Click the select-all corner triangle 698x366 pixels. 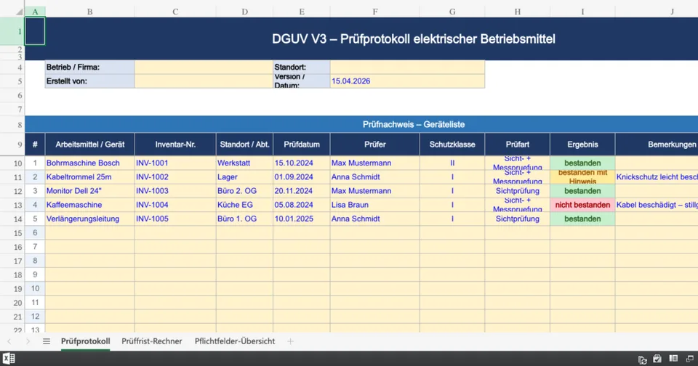point(19,12)
